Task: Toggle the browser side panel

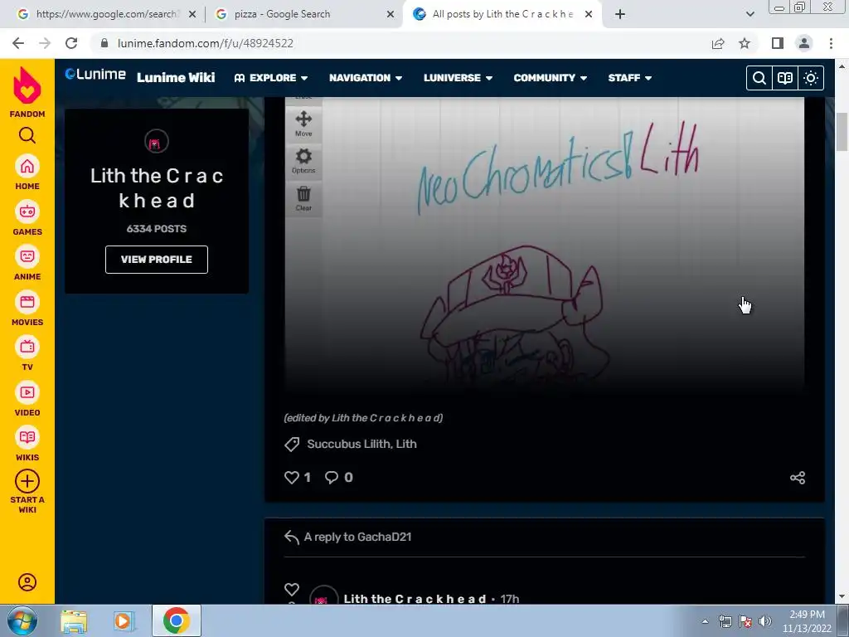Action: pyautogui.click(x=778, y=43)
